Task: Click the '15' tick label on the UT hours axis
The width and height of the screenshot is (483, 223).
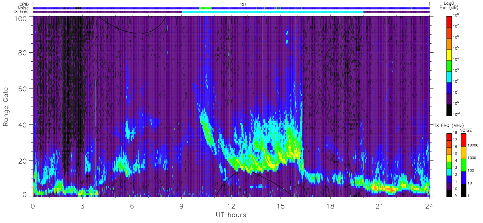Action: pos(281,206)
